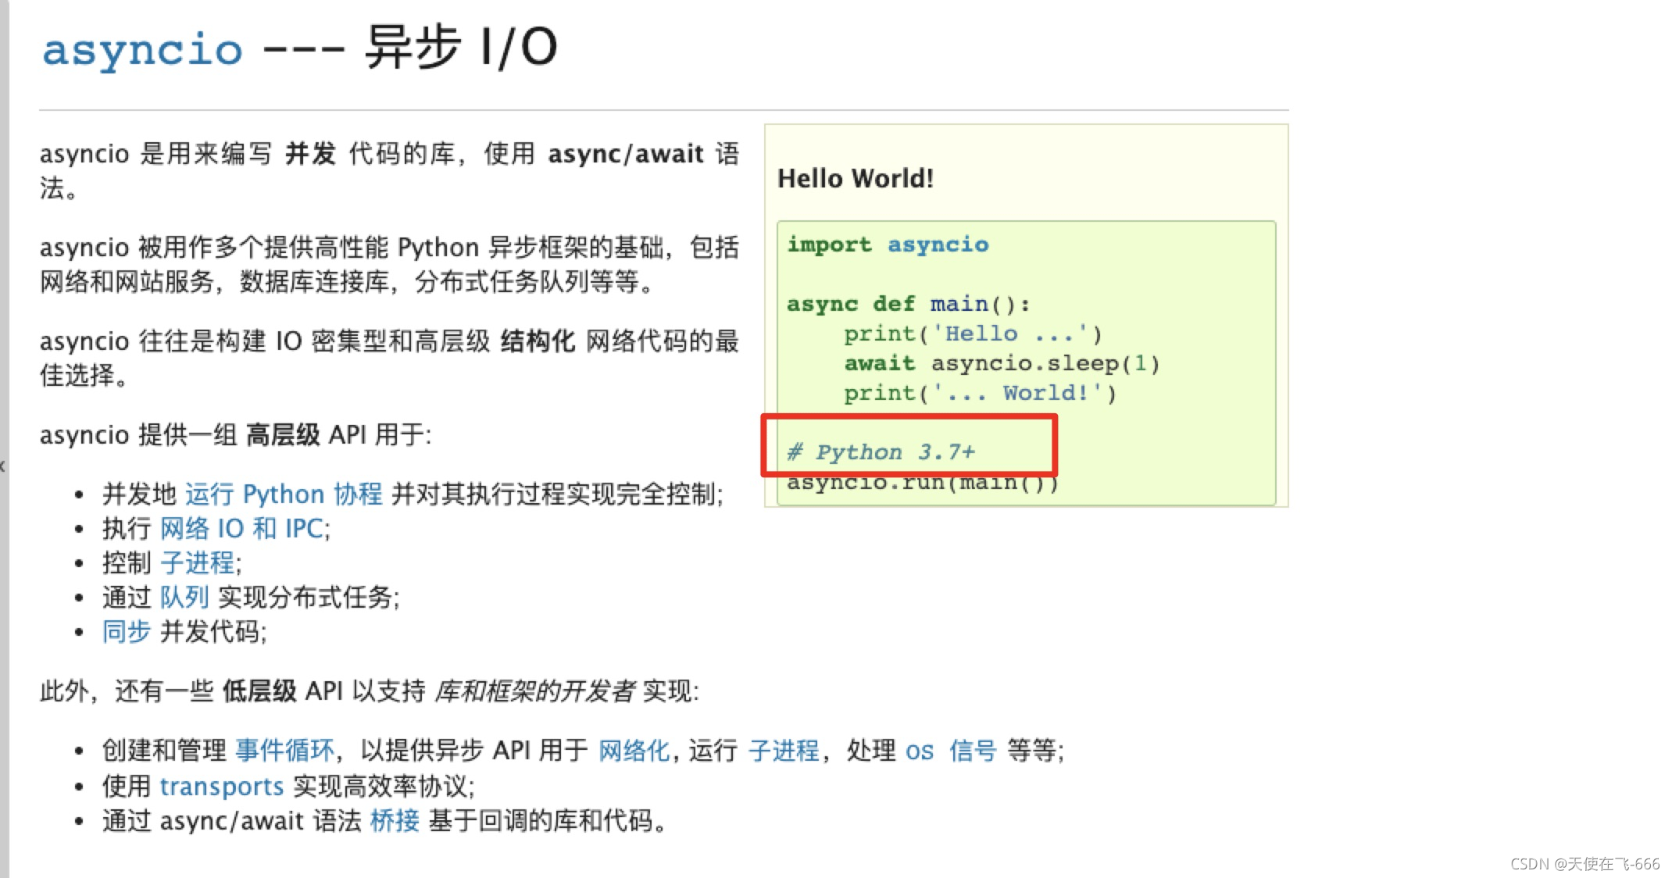Image resolution: width=1672 pixels, height=878 pixels.
Task: Open the 队列 link
Action: 184,598
